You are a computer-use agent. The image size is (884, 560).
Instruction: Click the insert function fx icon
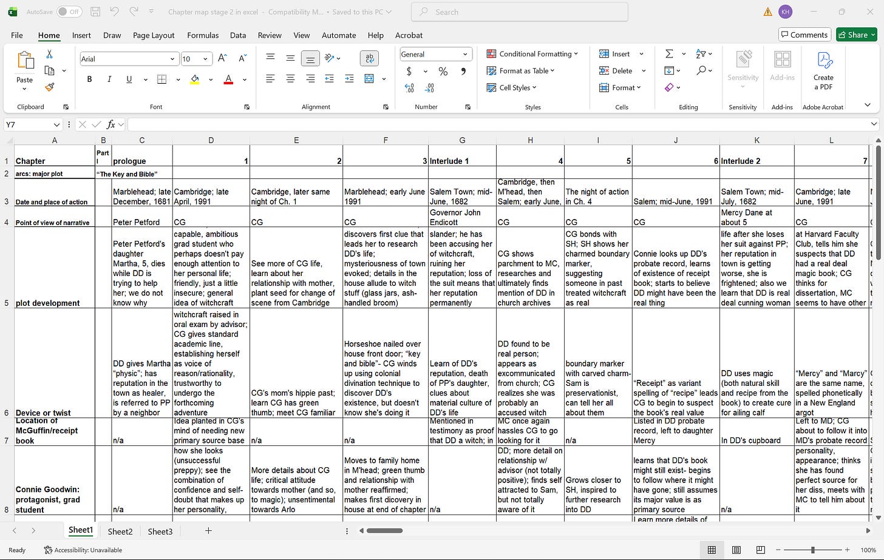(110, 124)
